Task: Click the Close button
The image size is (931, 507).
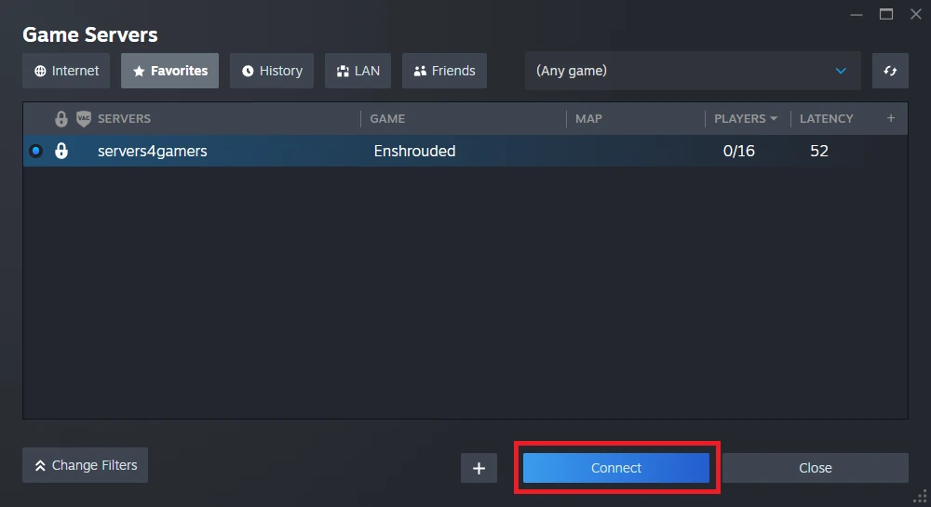Action: tap(816, 468)
